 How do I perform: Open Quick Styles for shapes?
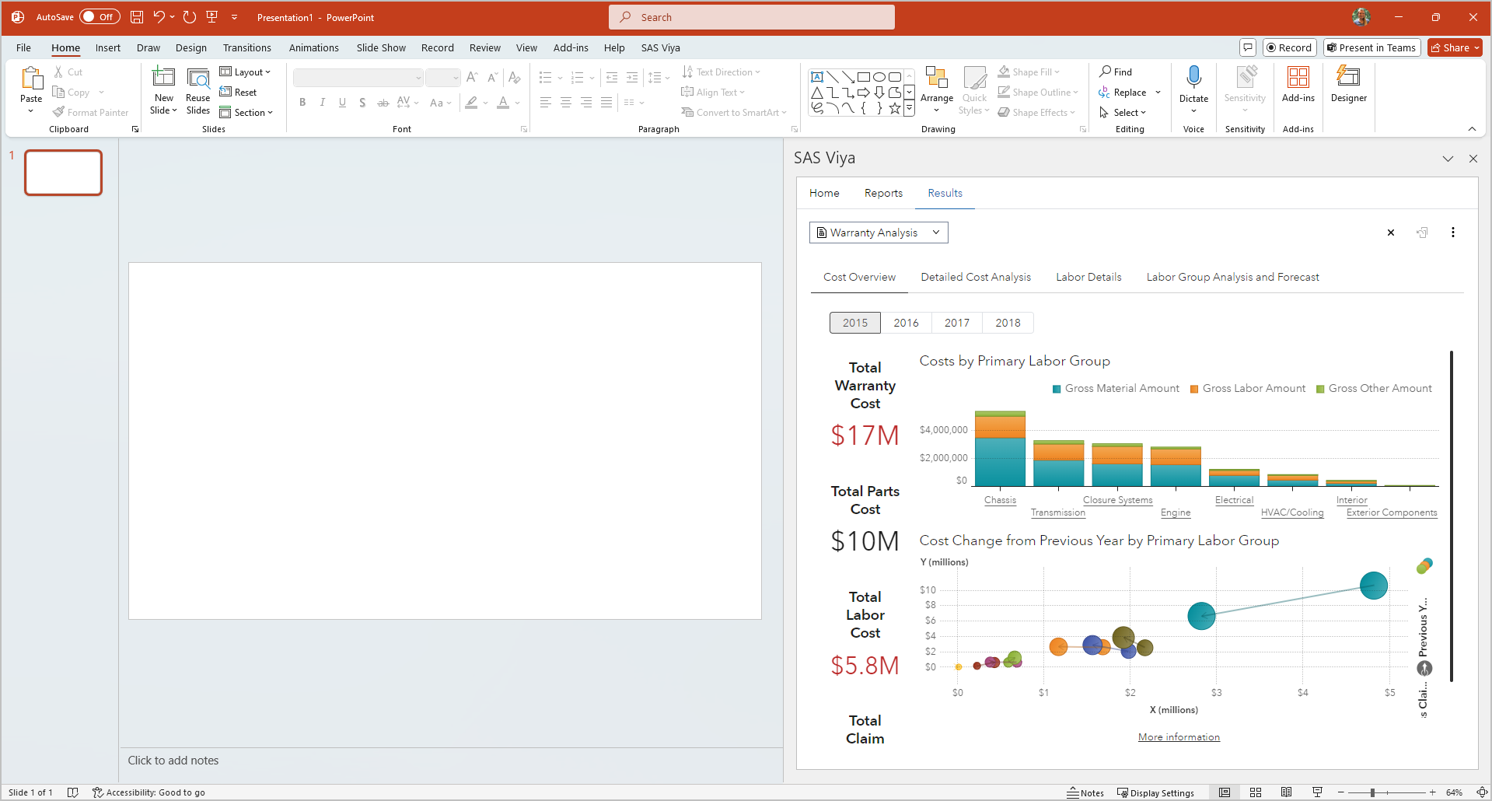click(x=973, y=89)
